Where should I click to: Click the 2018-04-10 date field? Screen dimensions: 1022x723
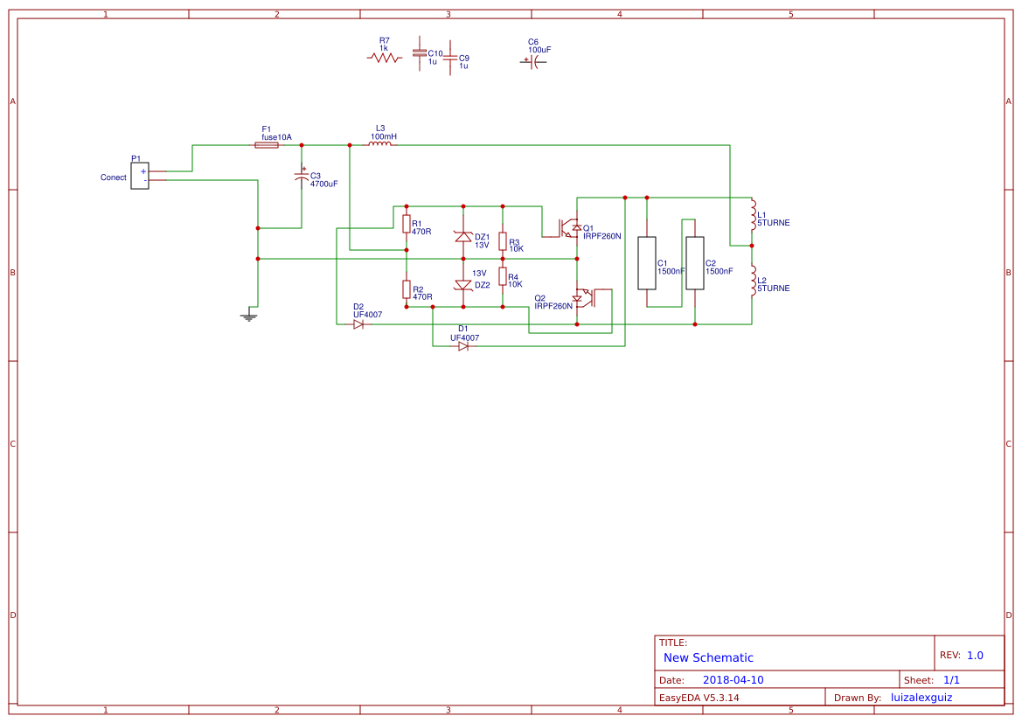(736, 679)
